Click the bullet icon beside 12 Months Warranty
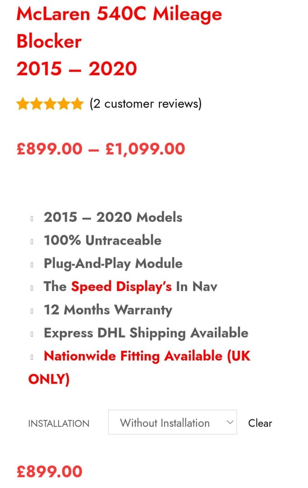Viewport: 308px width, 488px height. coord(32,311)
